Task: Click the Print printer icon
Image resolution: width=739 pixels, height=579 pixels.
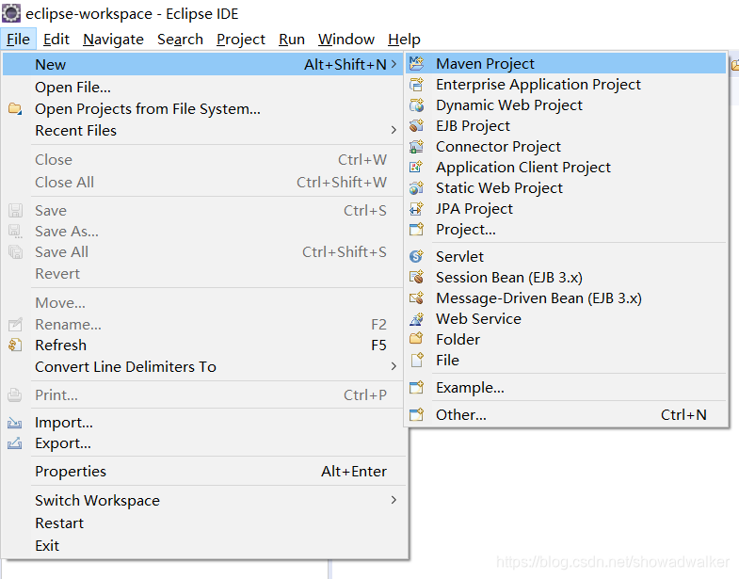Action: pyautogui.click(x=15, y=394)
